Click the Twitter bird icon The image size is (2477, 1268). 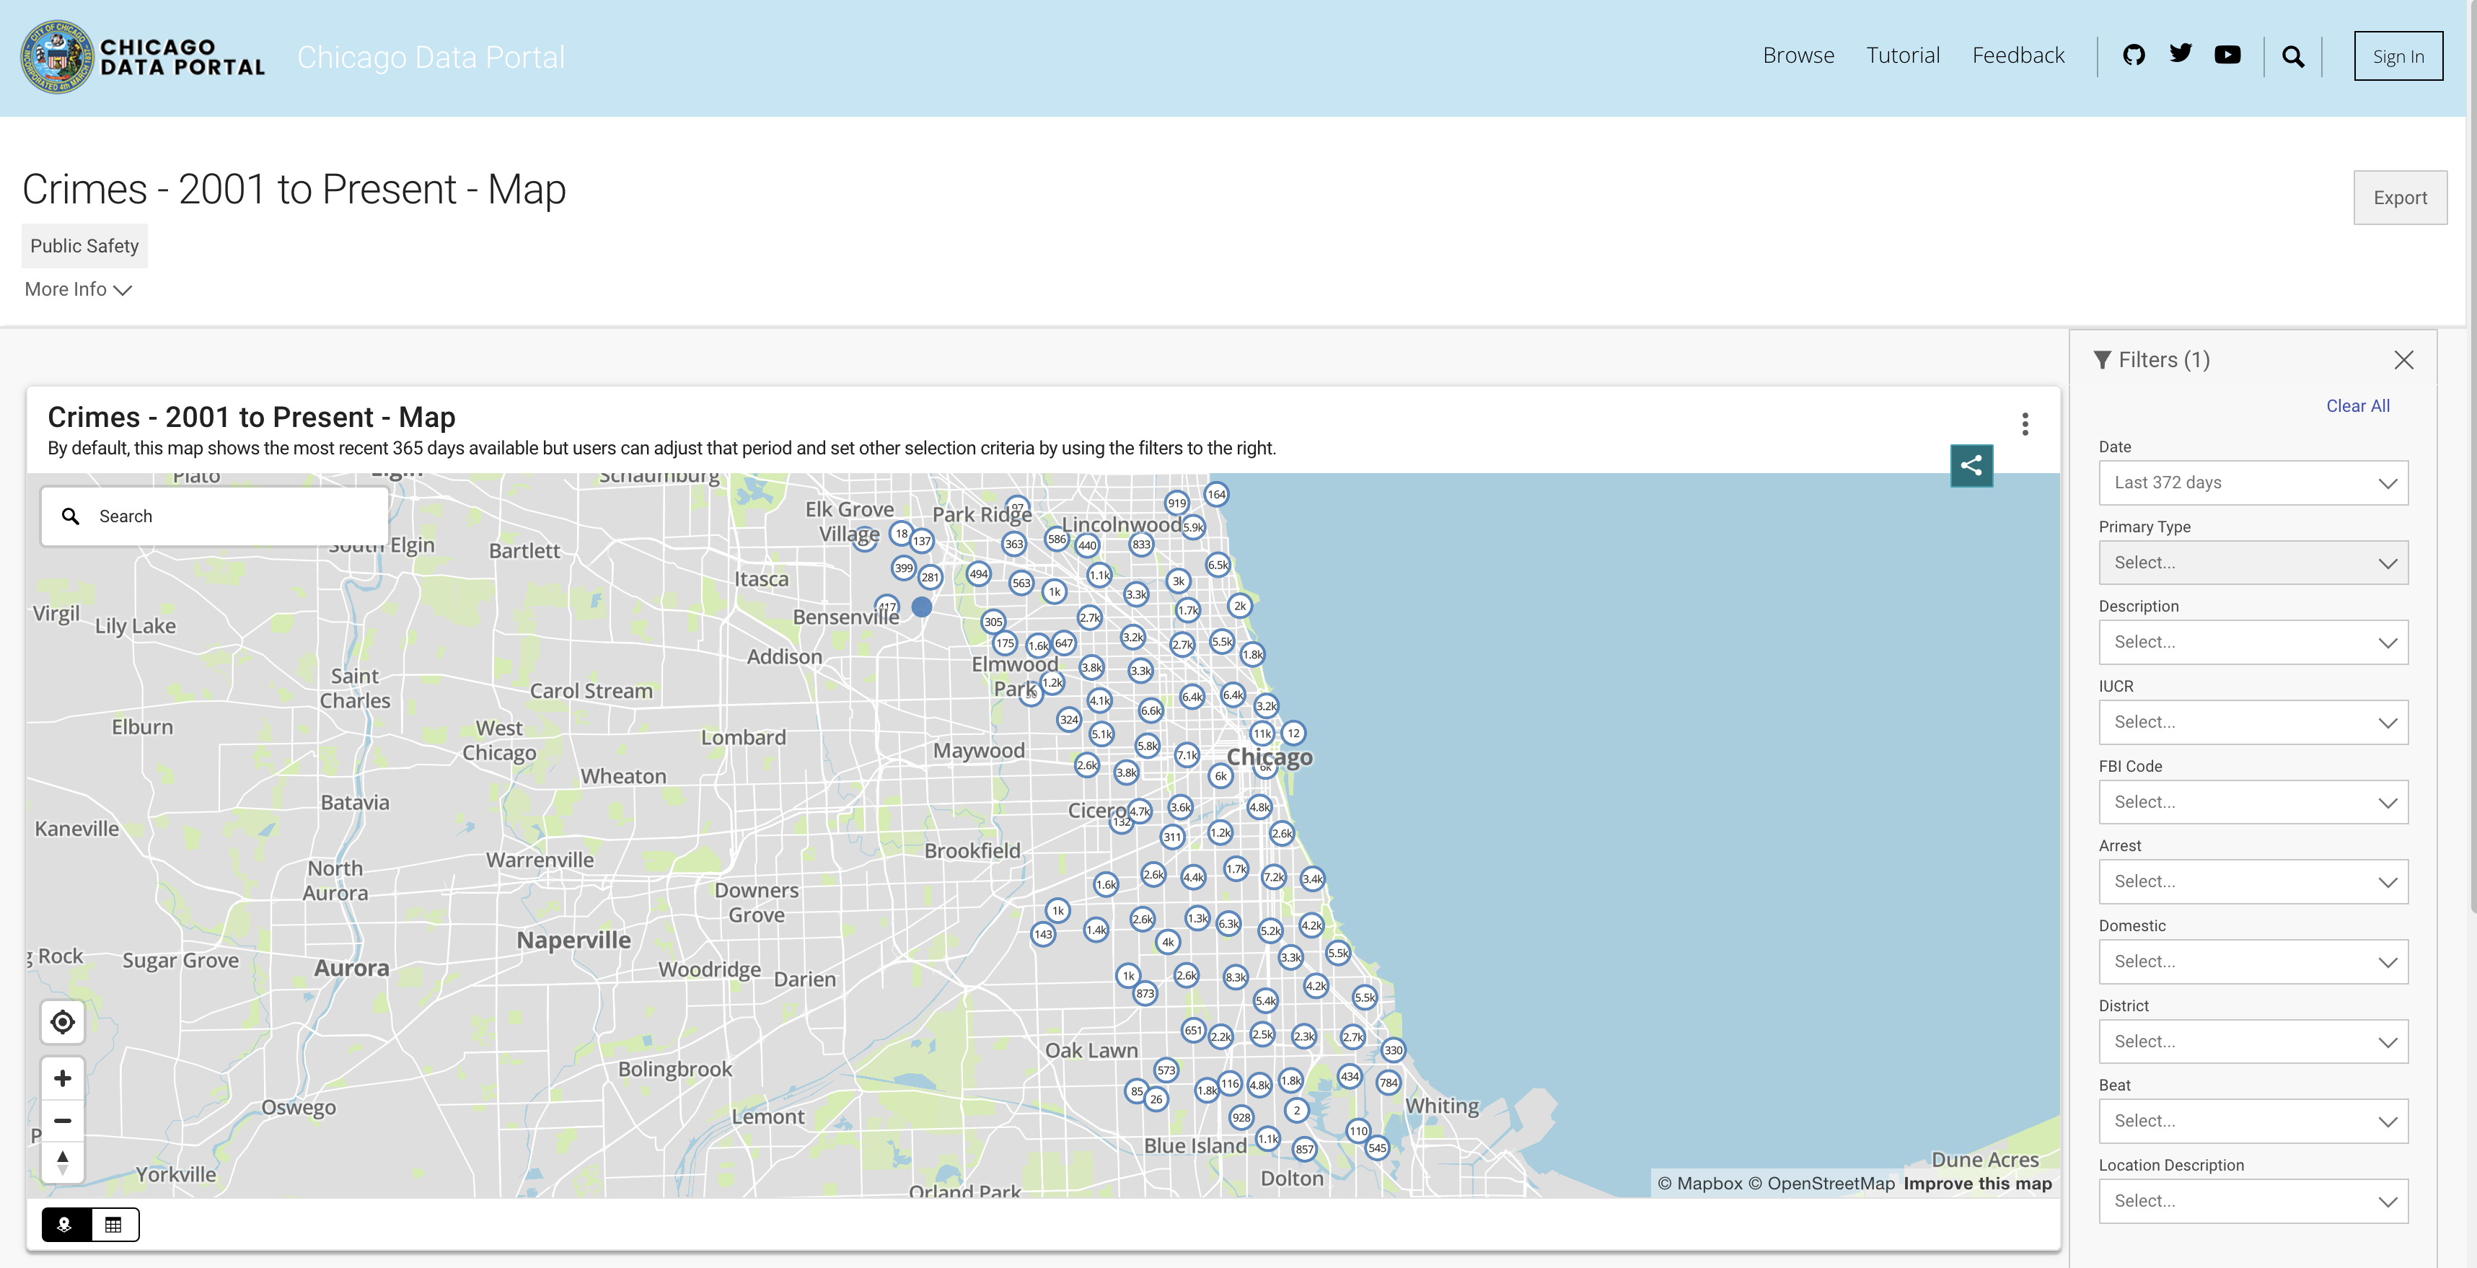(x=2180, y=54)
